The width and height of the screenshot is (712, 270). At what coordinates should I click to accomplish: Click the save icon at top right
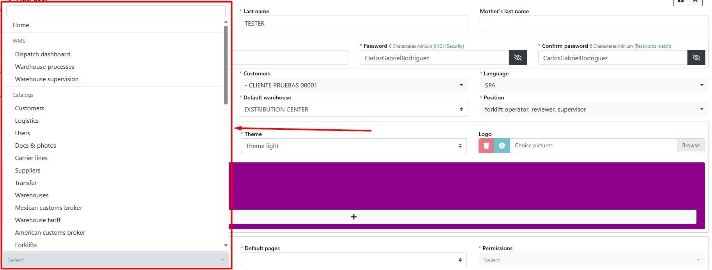tap(680, 2)
